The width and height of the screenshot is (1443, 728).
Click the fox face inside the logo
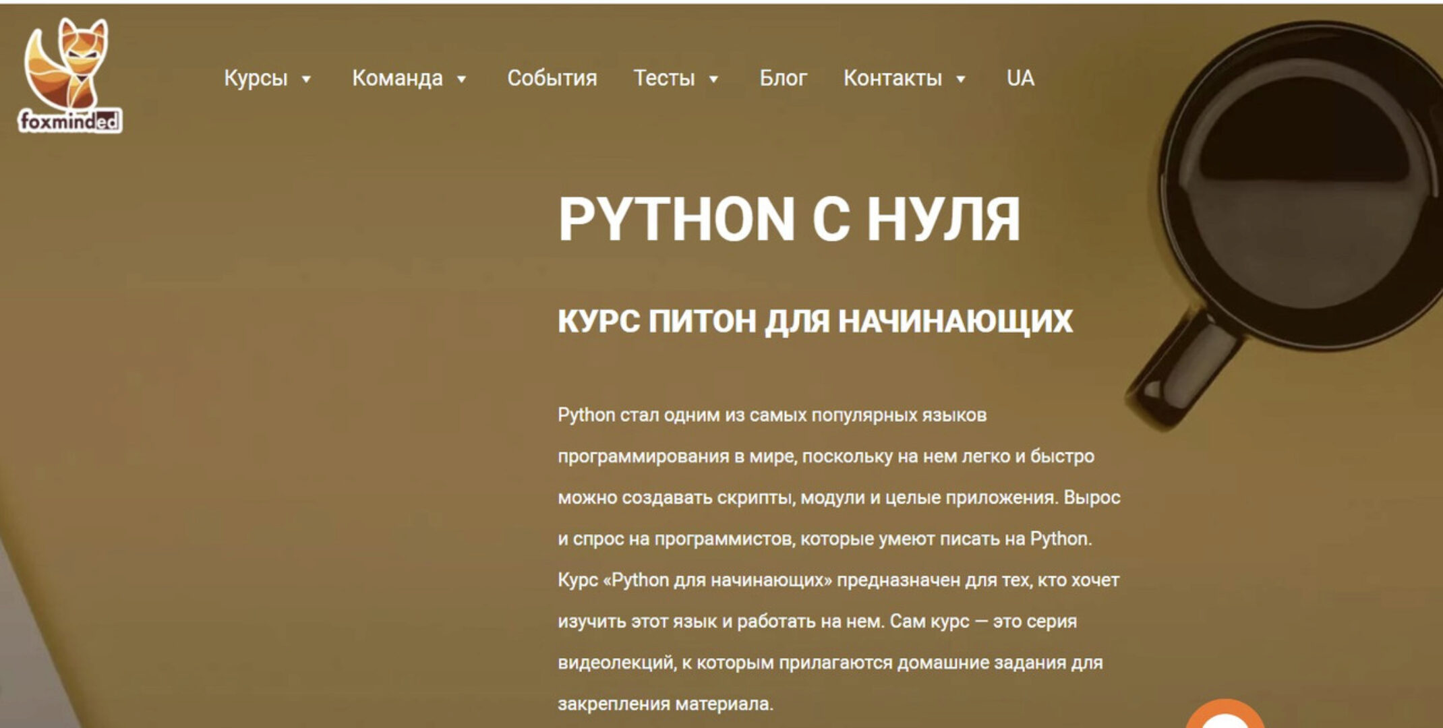[x=82, y=54]
